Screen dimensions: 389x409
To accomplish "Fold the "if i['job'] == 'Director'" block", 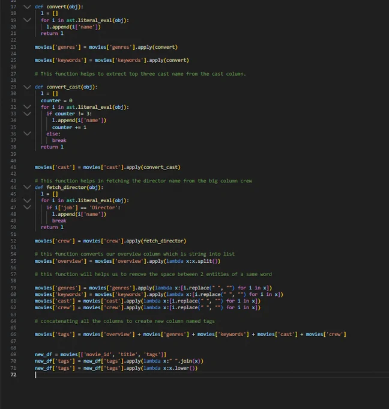I will coord(27,208).
